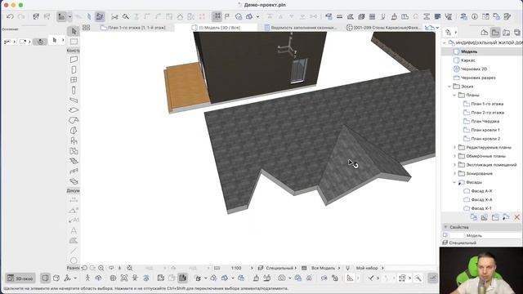Screen dimensions: 523x294
Task: Select the Window tool in toolbox
Action: coord(74,80)
